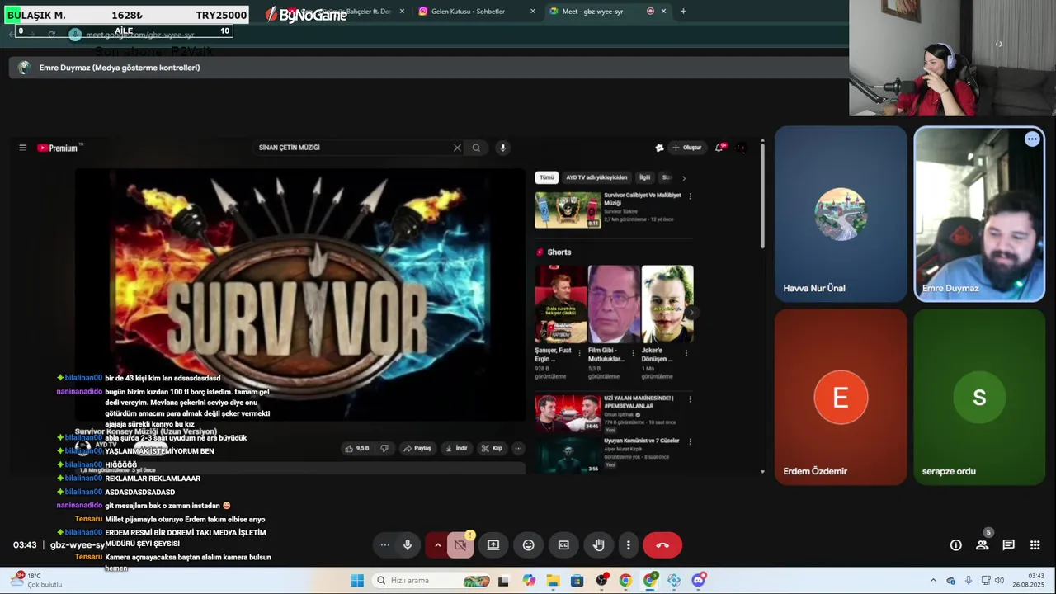
Task: Open Copilot from the taskbar
Action: click(x=529, y=581)
